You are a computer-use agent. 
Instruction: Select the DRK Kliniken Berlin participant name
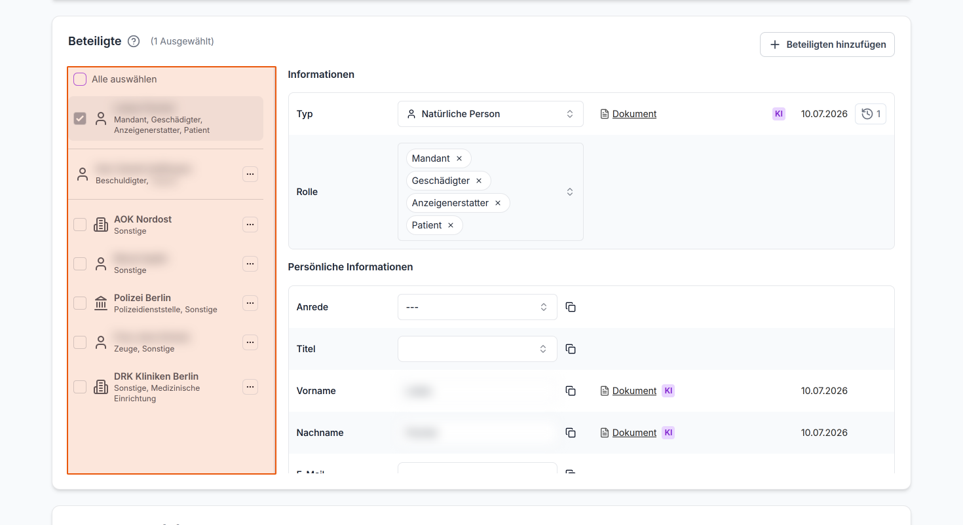click(156, 376)
